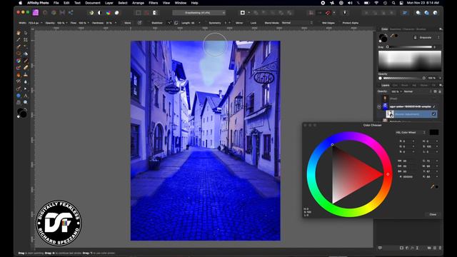Click the More button in context toolbar
The image size is (457, 257).
pos(128,23)
